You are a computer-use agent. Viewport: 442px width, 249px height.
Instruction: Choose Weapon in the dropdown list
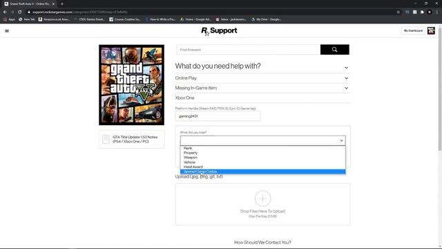point(262,158)
